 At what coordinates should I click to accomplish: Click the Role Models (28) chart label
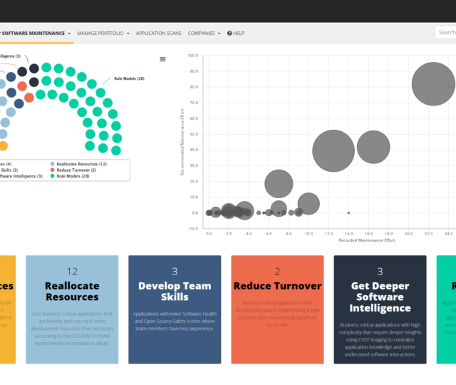[129, 78]
